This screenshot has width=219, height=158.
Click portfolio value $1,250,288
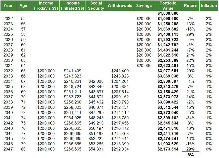pyautogui.click(x=168, y=24)
